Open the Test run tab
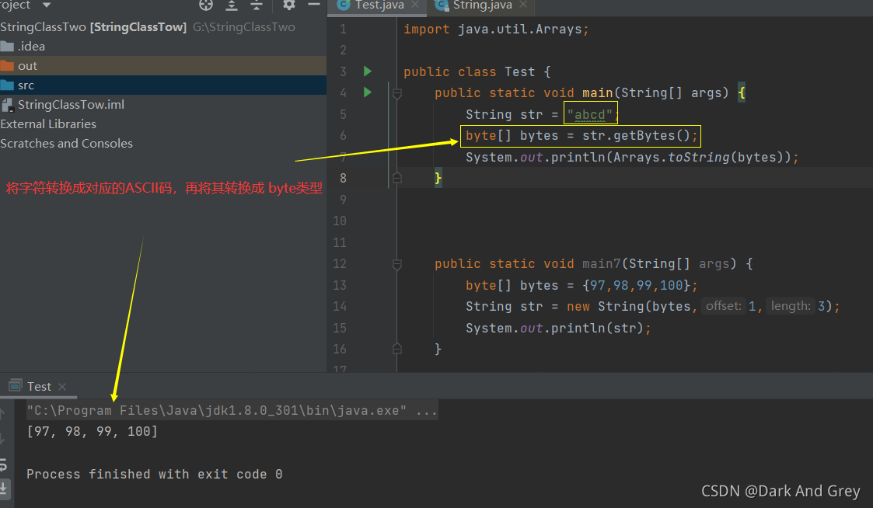873x508 pixels. (38, 387)
